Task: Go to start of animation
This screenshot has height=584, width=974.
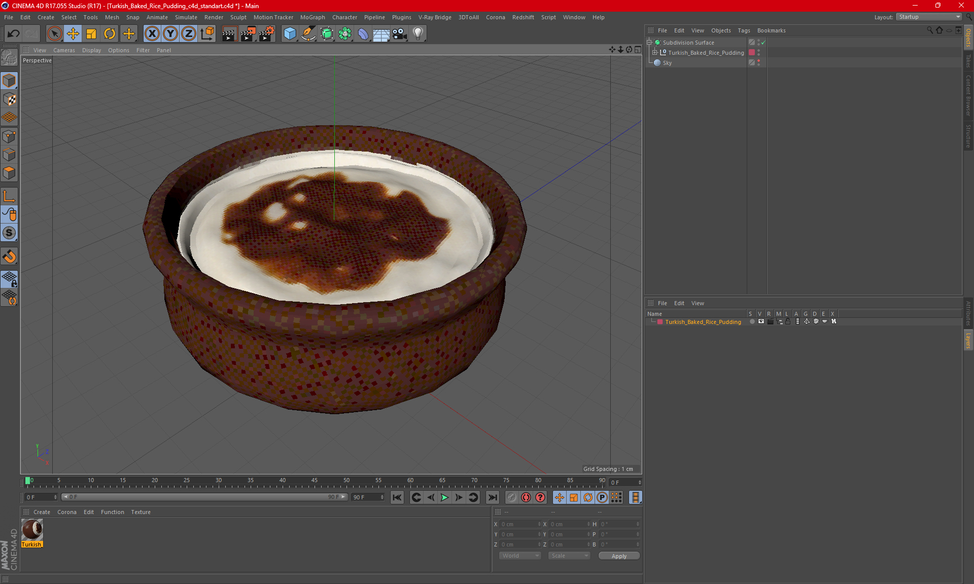Action: 397,497
